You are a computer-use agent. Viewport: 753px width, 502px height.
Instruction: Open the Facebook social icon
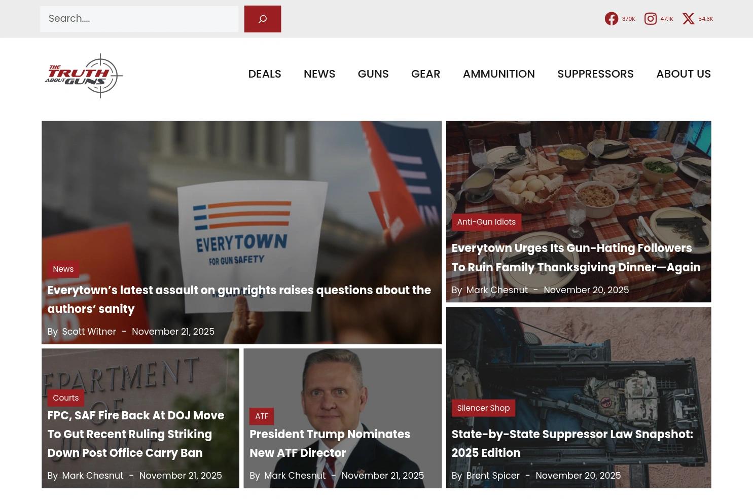(612, 19)
